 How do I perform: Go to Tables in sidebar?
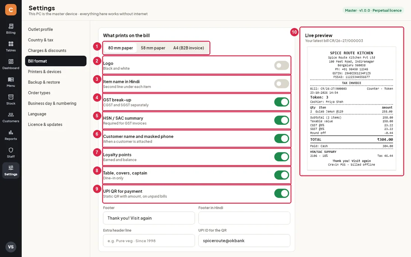click(x=11, y=47)
